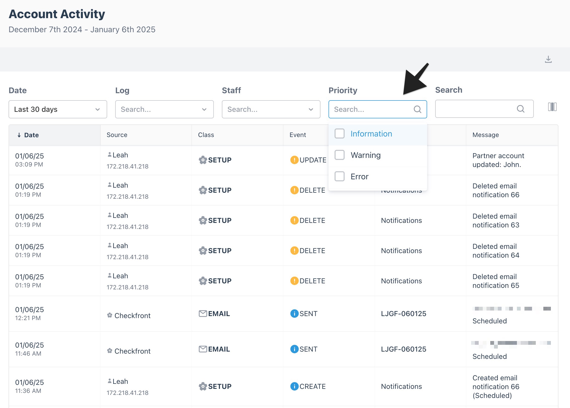This screenshot has width=570, height=408.
Task: Check the Information priority checkbox
Action: 339,133
